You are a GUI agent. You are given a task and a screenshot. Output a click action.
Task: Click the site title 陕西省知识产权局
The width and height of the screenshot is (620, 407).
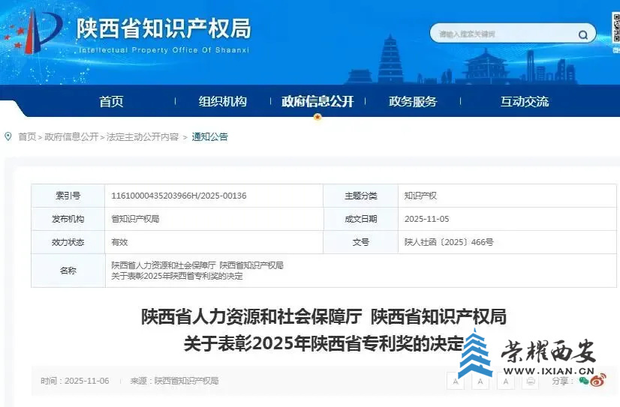coord(164,28)
